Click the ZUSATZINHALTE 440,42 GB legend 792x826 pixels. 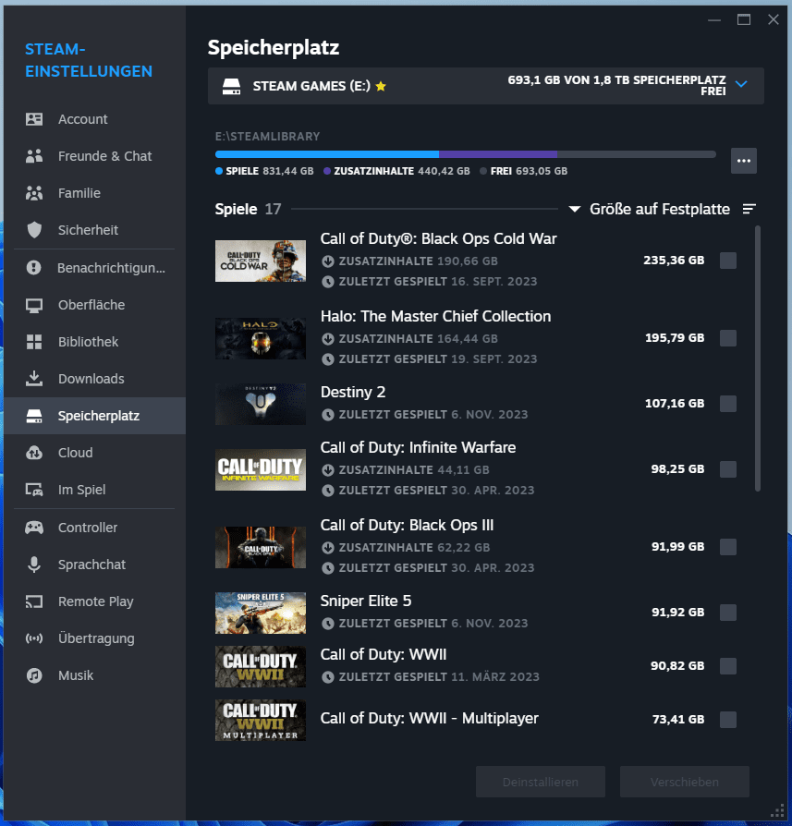(x=396, y=171)
